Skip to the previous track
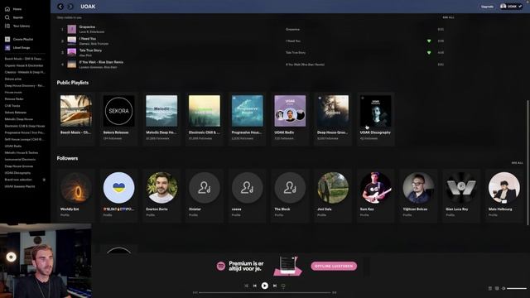Screen dimensions: 530x298 [255, 286]
